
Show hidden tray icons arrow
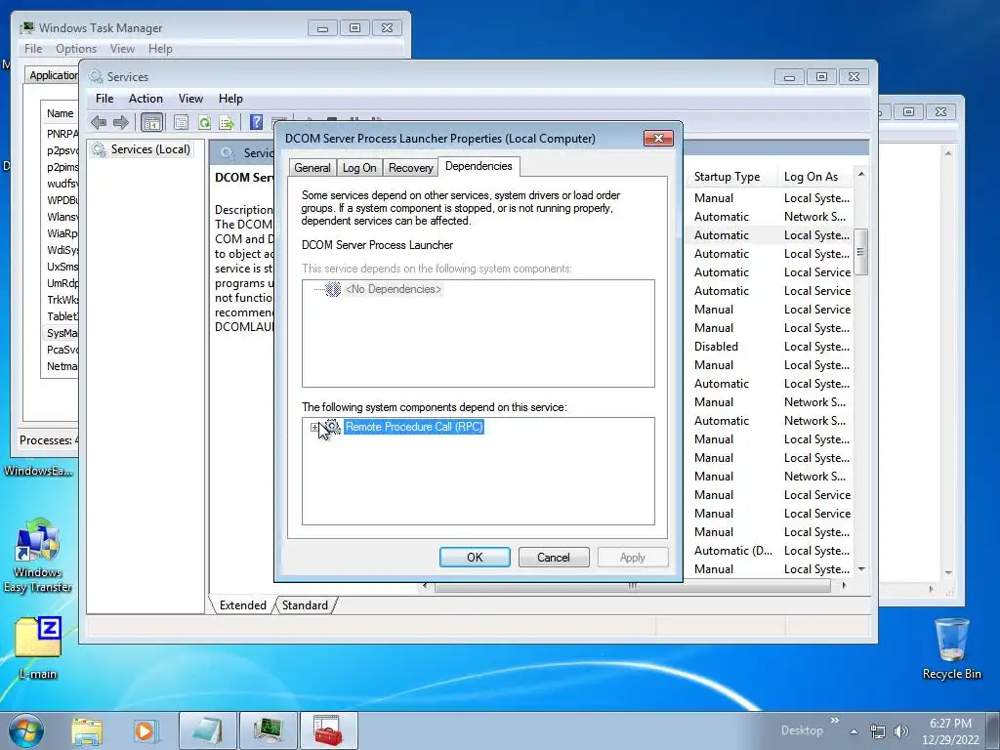coord(854,732)
